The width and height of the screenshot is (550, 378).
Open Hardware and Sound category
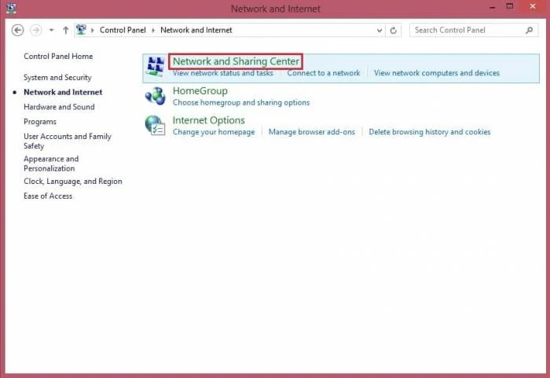(x=59, y=107)
